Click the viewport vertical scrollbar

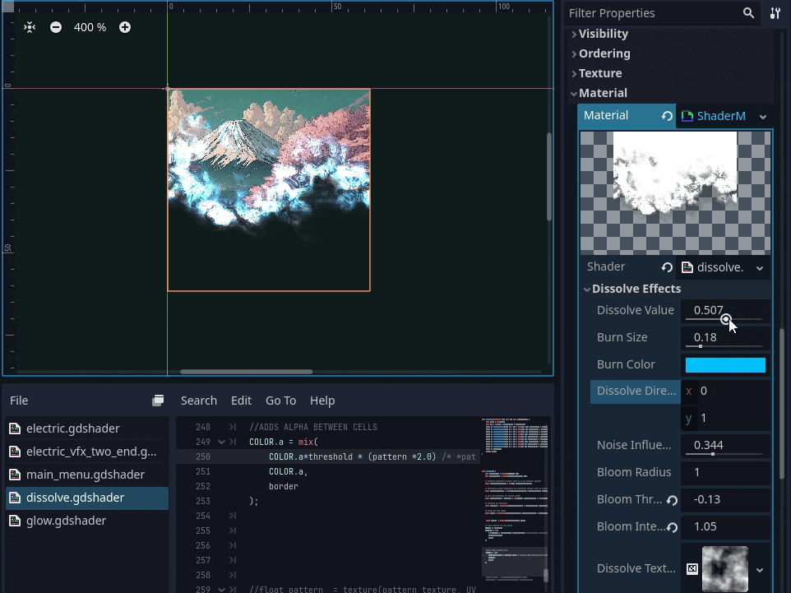[x=549, y=177]
